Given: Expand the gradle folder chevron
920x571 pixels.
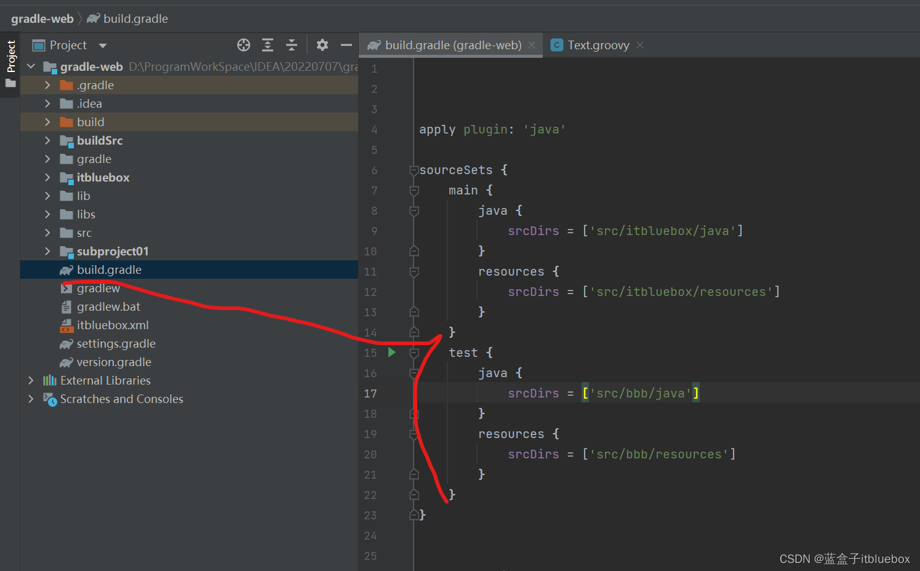Looking at the screenshot, I should pos(47,159).
